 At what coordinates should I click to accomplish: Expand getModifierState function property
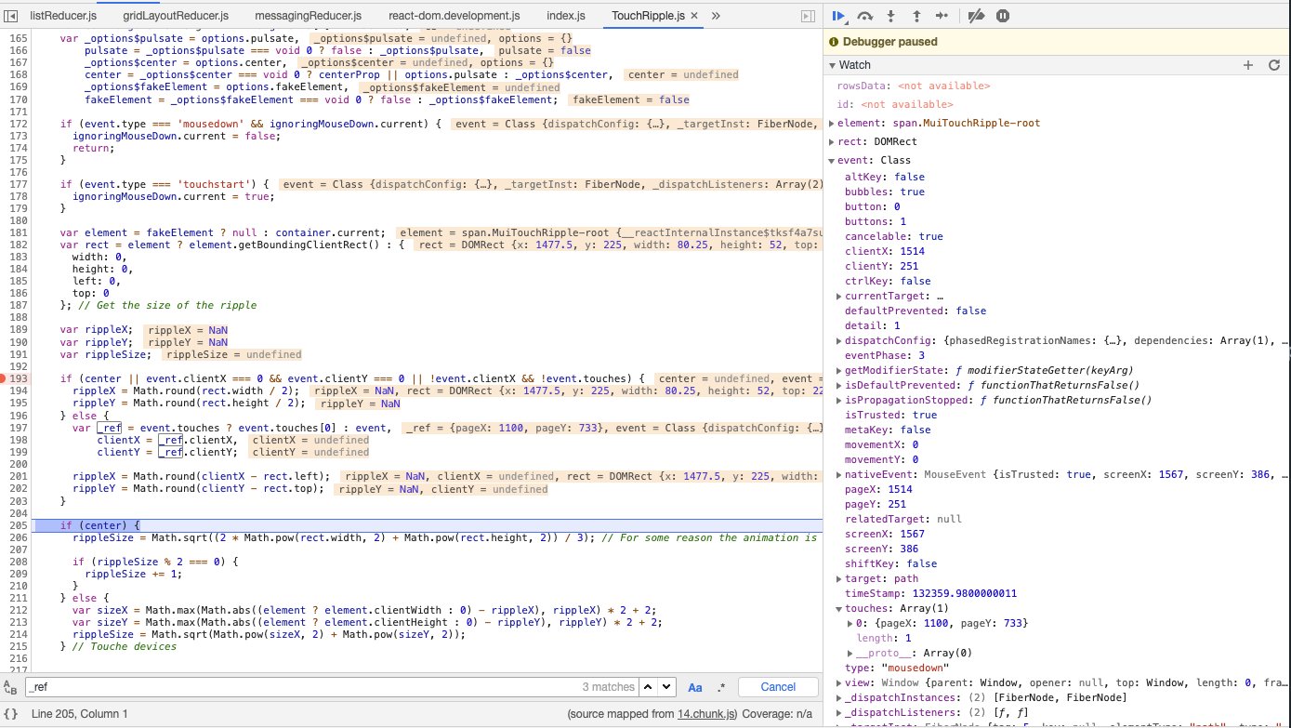click(840, 370)
